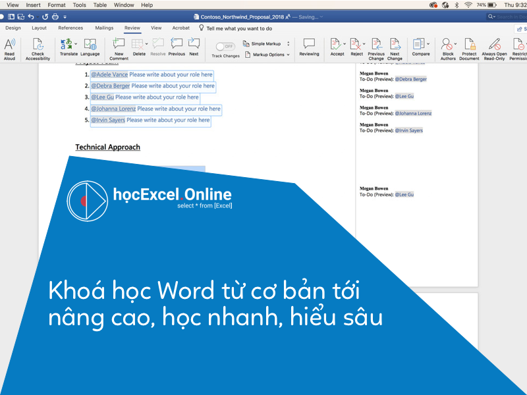The width and height of the screenshot is (527, 395).
Task: Open the @Johanna Lorenz To-Do comment
Action: click(396, 111)
